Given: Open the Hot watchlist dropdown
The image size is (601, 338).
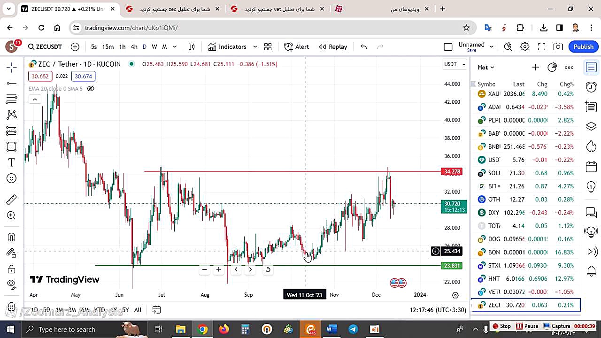Looking at the screenshot, I should click(x=486, y=67).
